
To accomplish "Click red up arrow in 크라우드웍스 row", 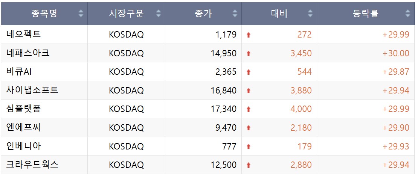I will 248,165.
